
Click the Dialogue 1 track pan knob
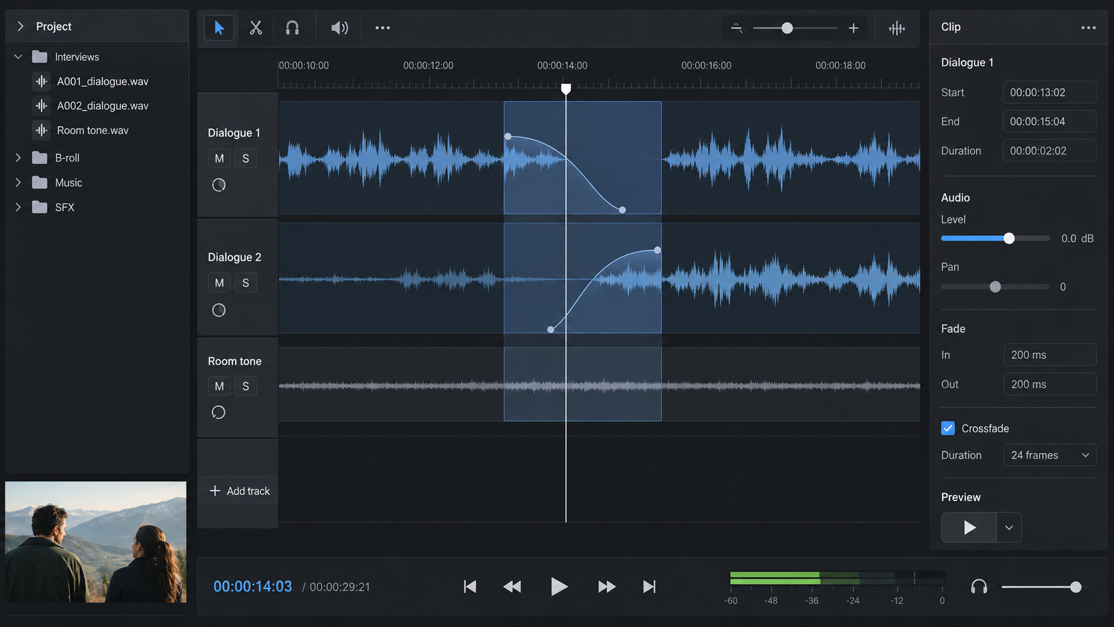tap(219, 185)
